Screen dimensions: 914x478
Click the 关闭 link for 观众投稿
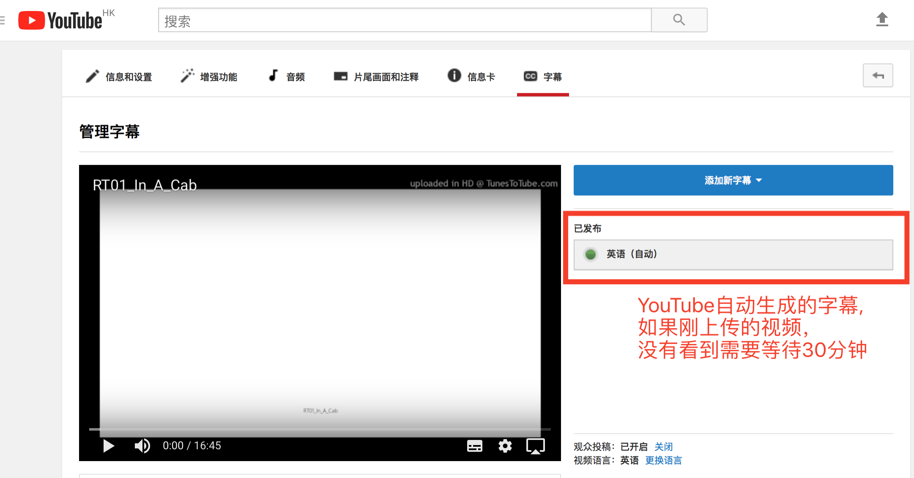click(664, 447)
